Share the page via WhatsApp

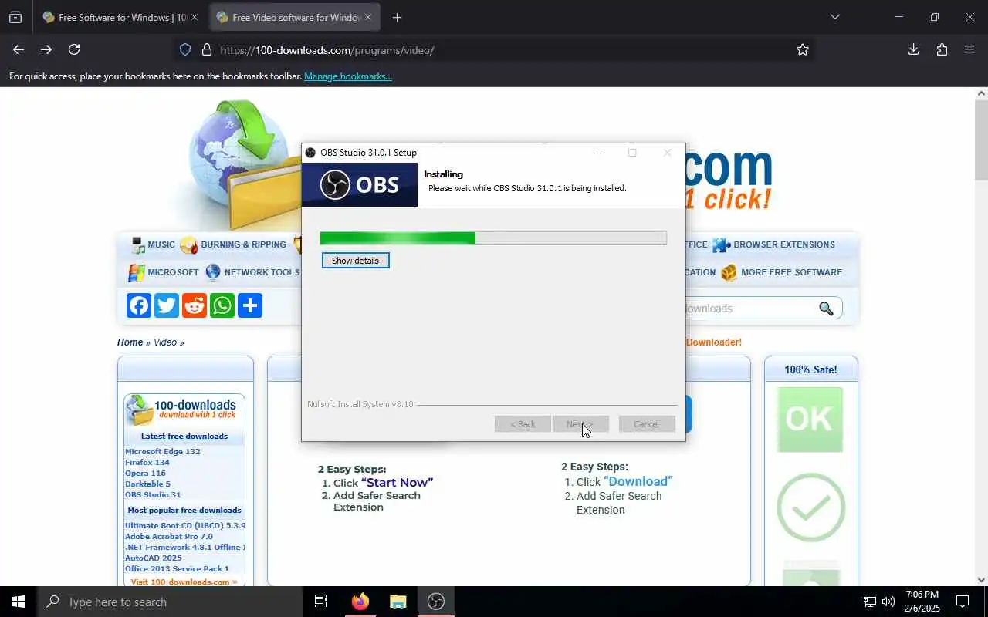click(222, 305)
